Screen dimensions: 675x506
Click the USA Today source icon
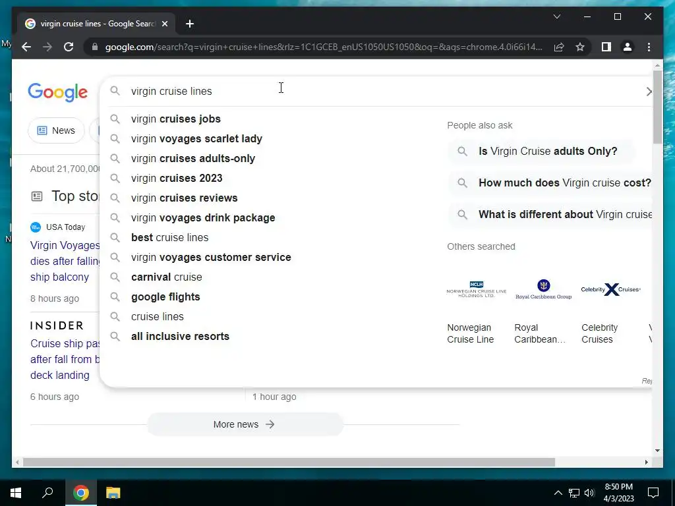36,227
